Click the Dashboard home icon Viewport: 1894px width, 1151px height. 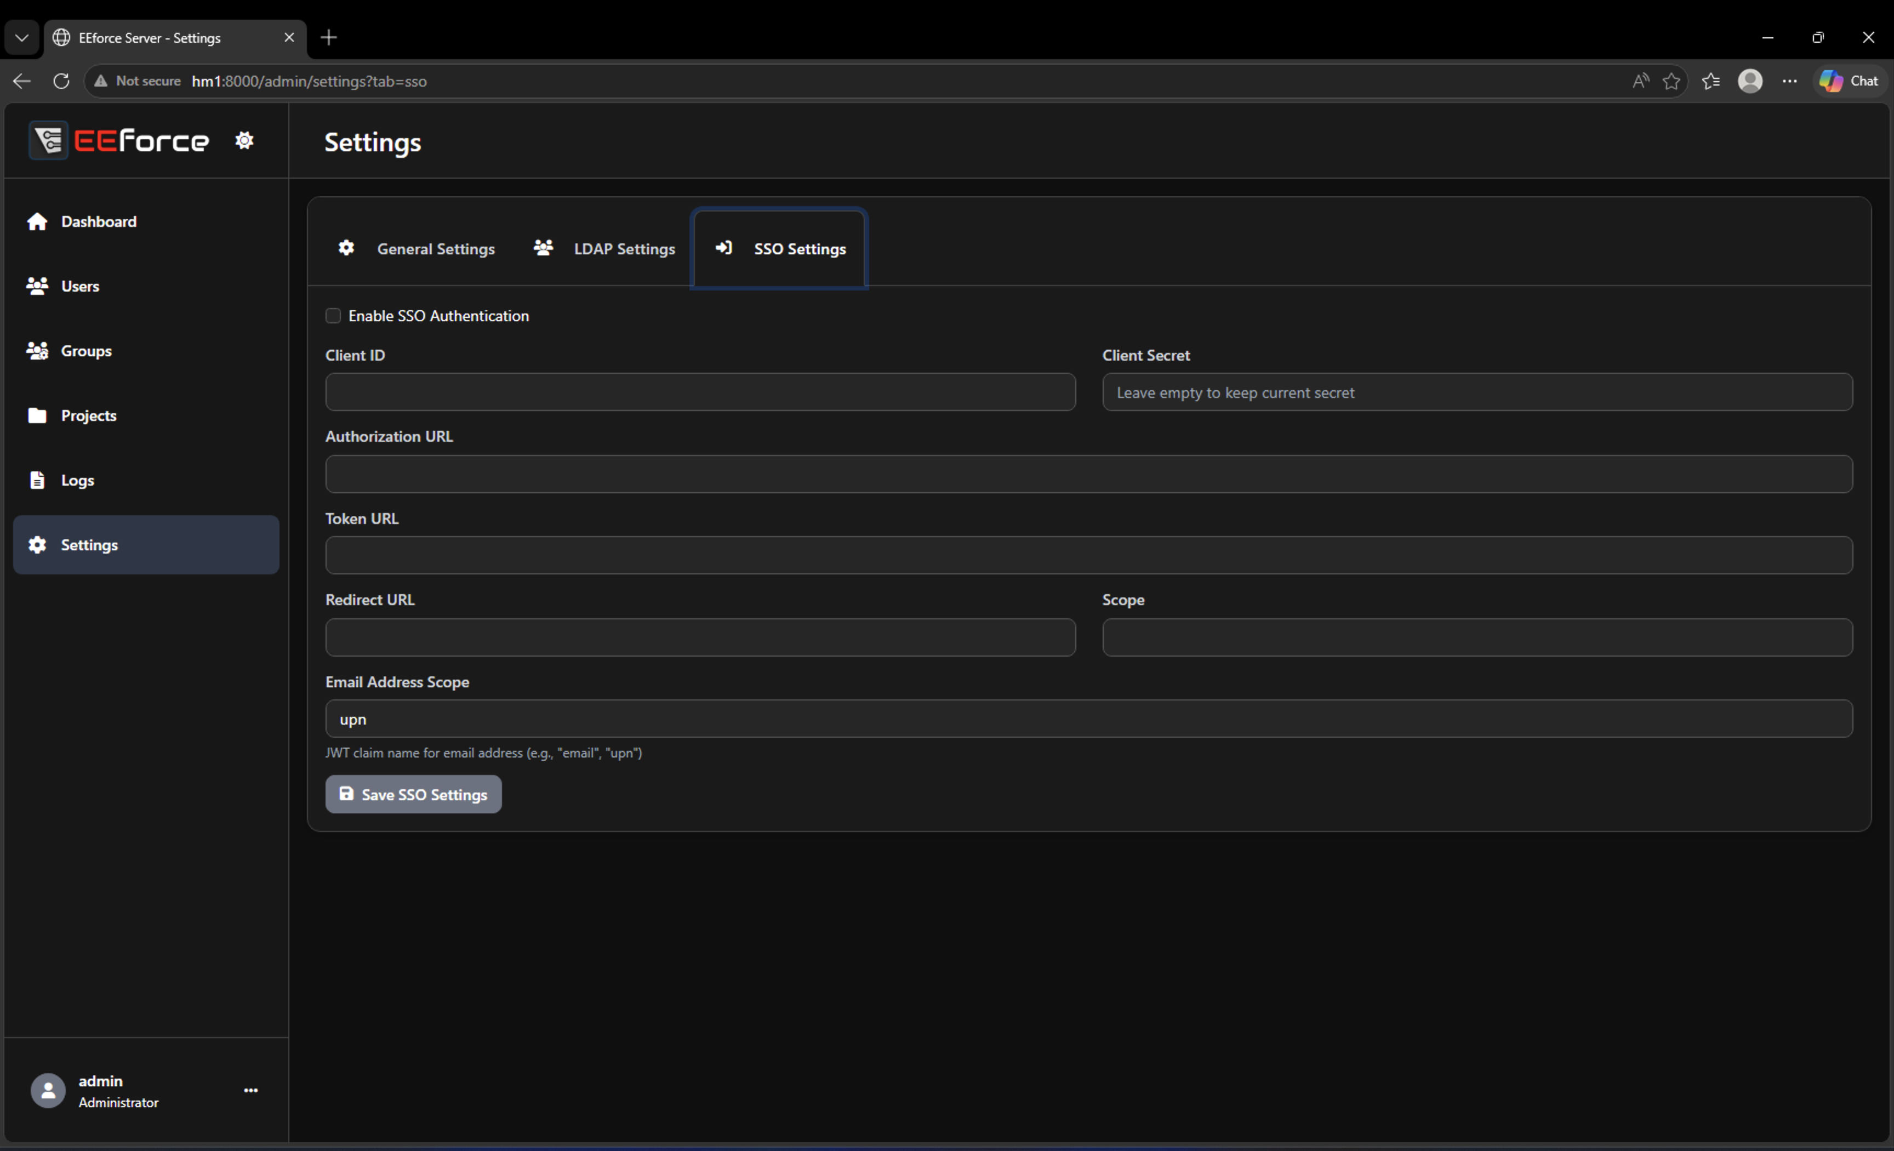click(x=37, y=221)
